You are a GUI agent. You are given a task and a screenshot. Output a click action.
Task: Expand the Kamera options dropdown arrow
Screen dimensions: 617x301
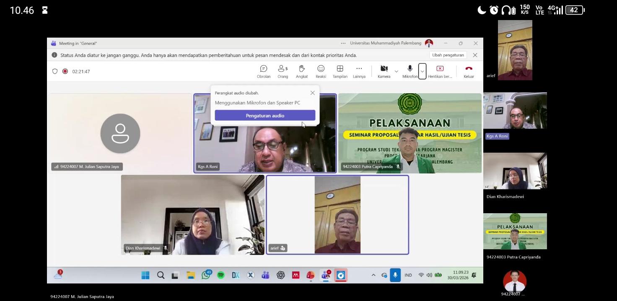coord(396,71)
